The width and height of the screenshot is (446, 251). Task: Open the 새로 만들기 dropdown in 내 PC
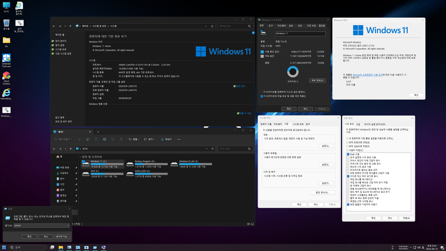(x=63, y=139)
